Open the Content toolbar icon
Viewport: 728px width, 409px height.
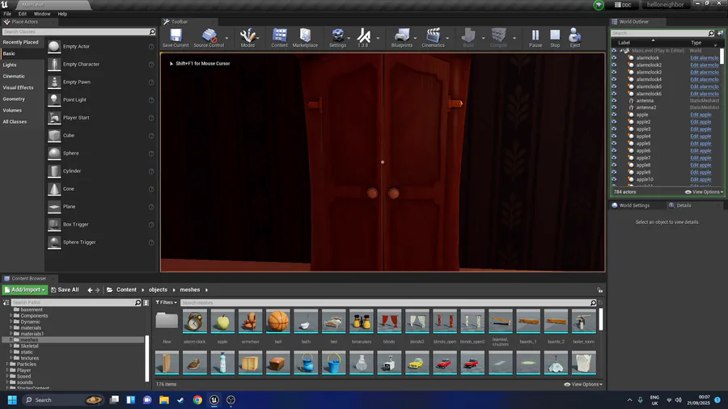pos(280,37)
